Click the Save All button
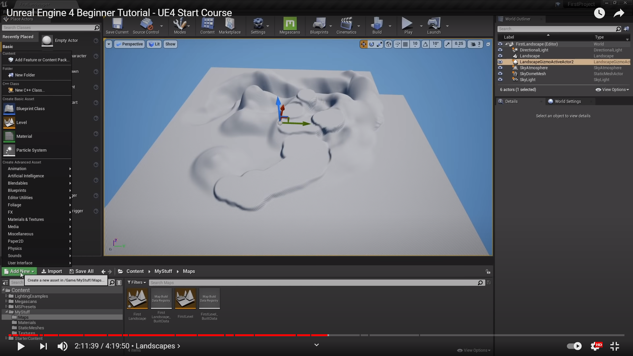This screenshot has height=356, width=633. (x=81, y=271)
